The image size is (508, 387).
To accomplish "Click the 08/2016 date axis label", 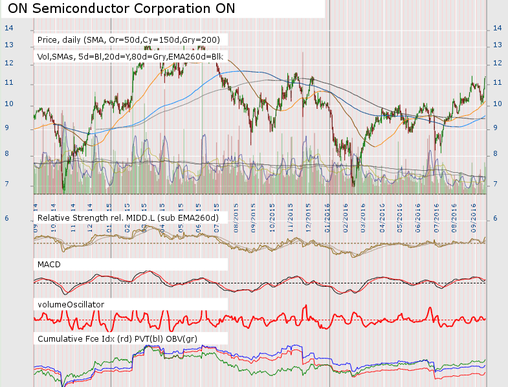I will coord(454,218).
